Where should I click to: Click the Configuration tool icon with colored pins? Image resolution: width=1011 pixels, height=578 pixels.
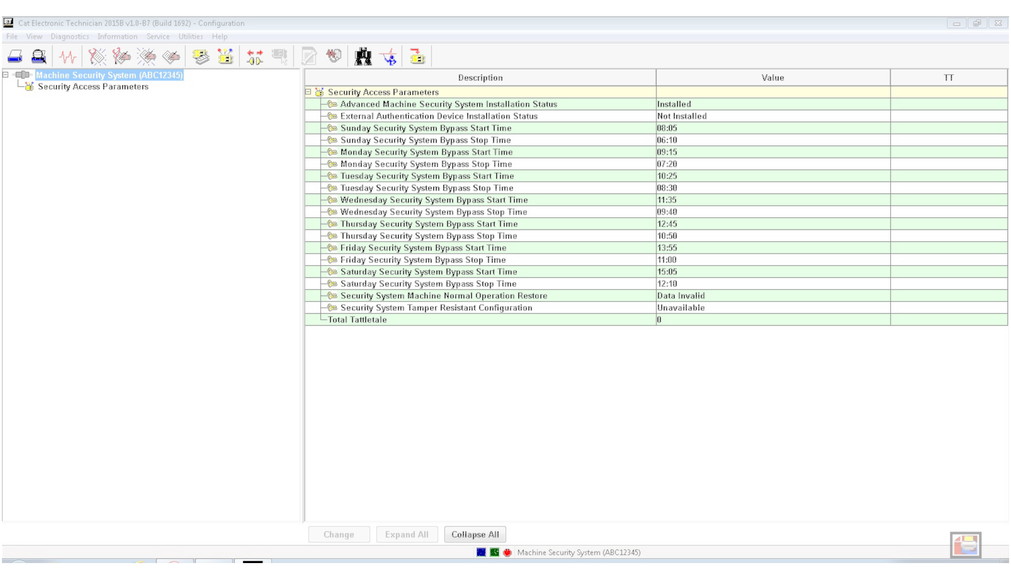tap(225, 57)
